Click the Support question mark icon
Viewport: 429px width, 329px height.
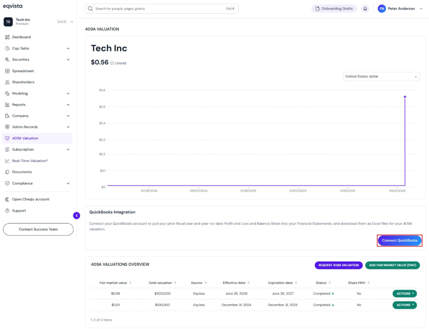pos(7,211)
